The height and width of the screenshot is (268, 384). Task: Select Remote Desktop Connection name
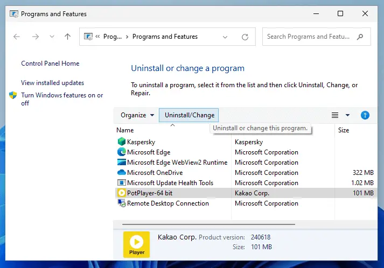167,203
